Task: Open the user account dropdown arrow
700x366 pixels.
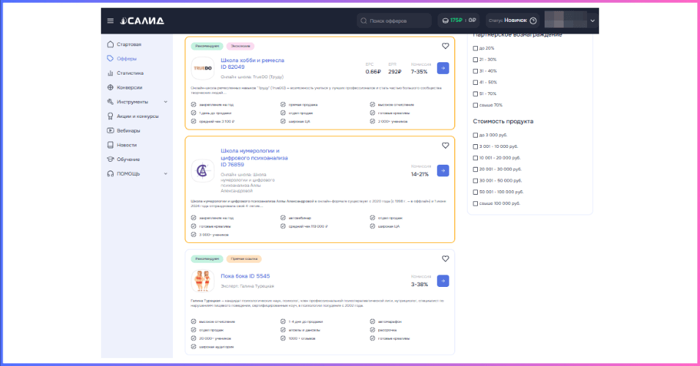Action: [592, 20]
